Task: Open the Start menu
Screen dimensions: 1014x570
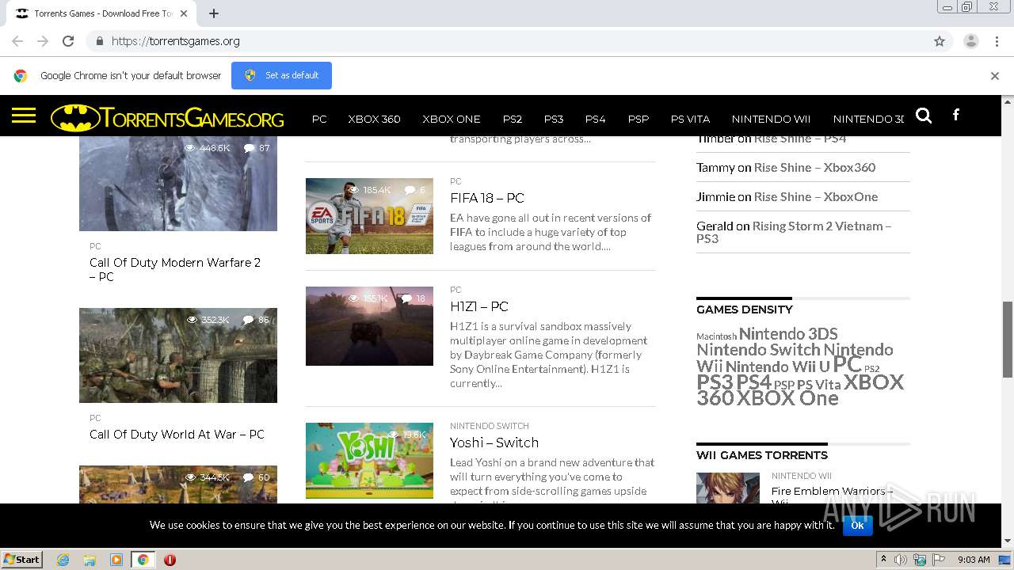Action: (x=21, y=560)
